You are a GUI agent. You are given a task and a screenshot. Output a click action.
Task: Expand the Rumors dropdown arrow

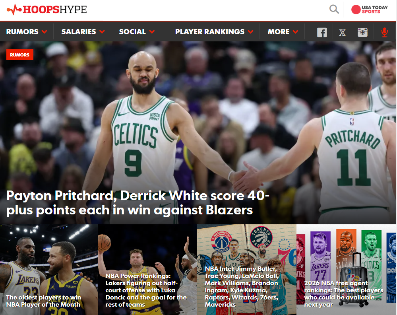point(44,32)
